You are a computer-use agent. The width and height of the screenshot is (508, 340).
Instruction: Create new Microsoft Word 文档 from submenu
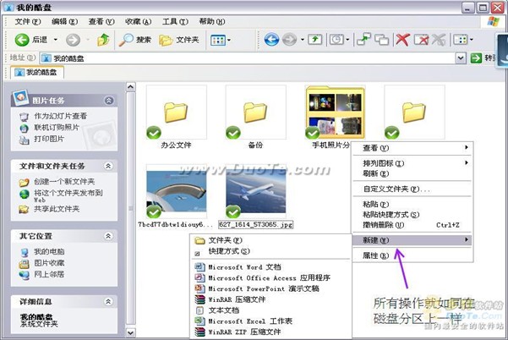[x=270, y=267]
